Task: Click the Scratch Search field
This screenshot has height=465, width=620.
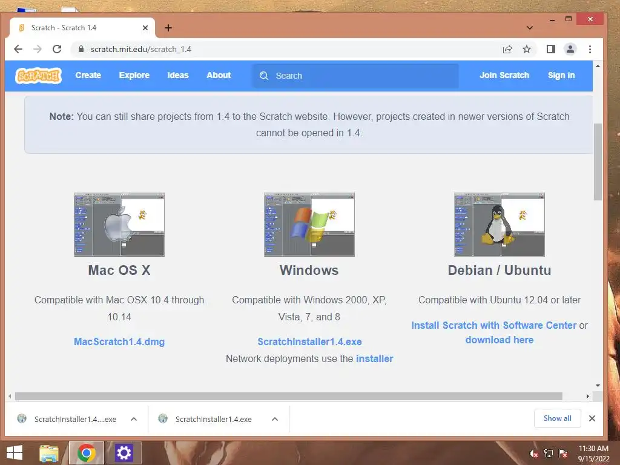Action: tap(355, 76)
